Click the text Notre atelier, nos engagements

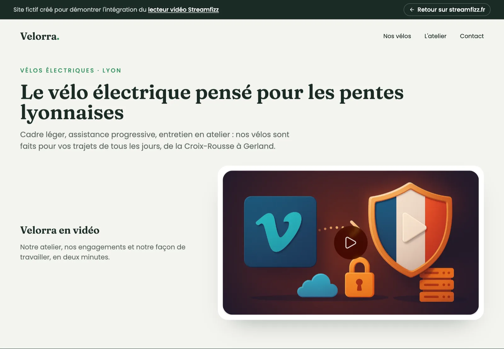click(x=103, y=252)
